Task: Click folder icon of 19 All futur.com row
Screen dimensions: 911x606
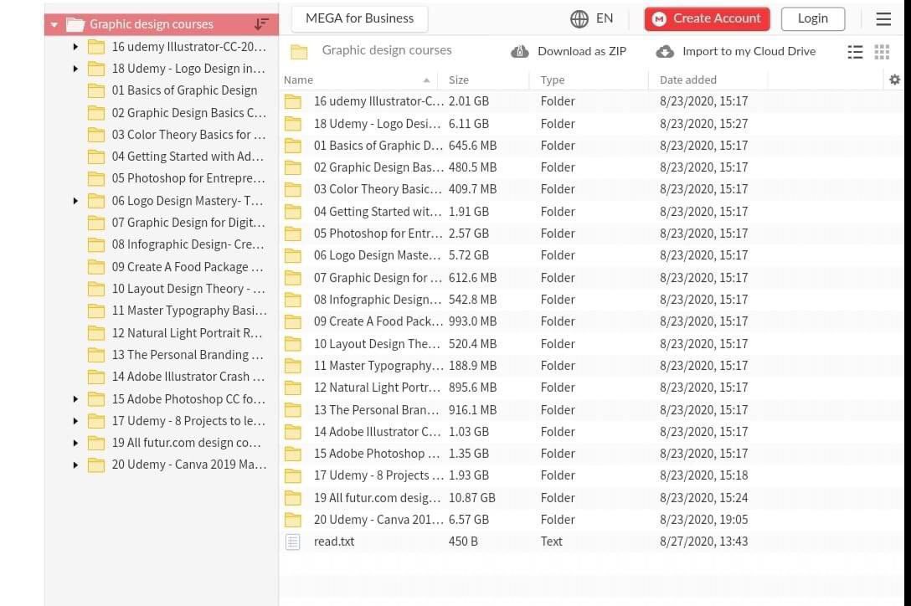Action: 293,498
